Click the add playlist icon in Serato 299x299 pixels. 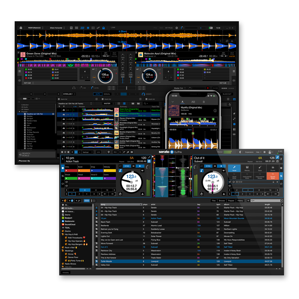pyautogui.click(x=78, y=201)
